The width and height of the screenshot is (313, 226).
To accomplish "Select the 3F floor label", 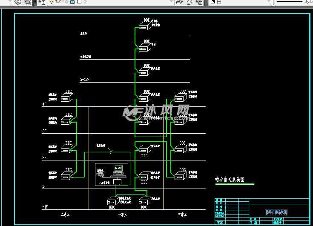I will click(x=44, y=131).
